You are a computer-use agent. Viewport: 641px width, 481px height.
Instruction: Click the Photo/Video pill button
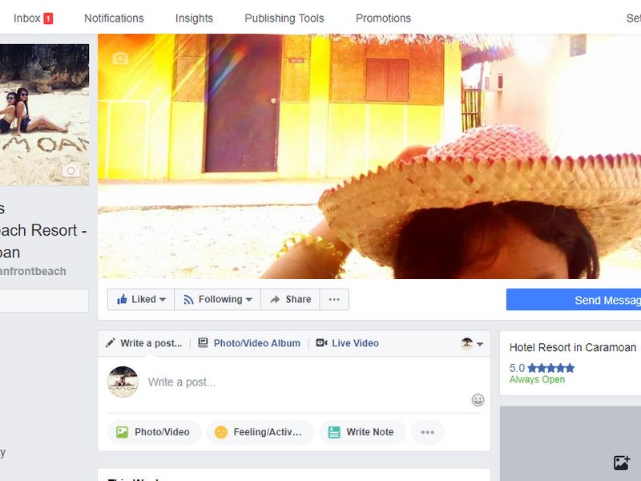pos(154,432)
